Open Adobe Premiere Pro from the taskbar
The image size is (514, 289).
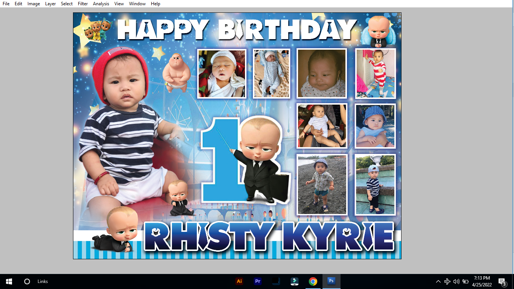(x=257, y=281)
